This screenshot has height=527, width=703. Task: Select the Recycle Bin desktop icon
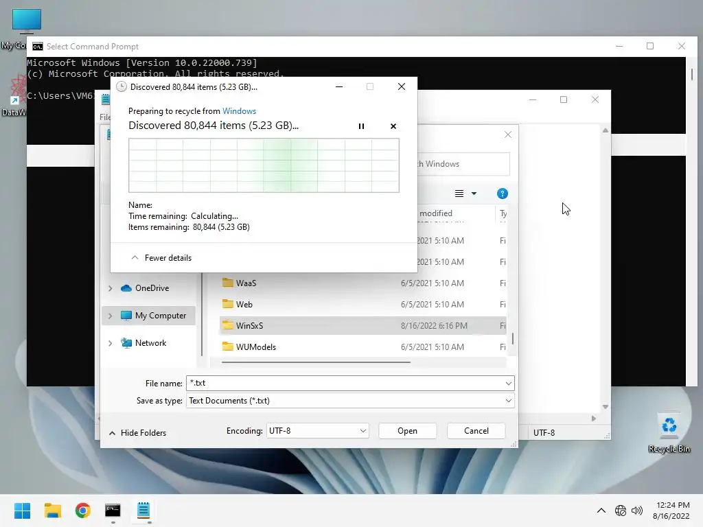669,433
